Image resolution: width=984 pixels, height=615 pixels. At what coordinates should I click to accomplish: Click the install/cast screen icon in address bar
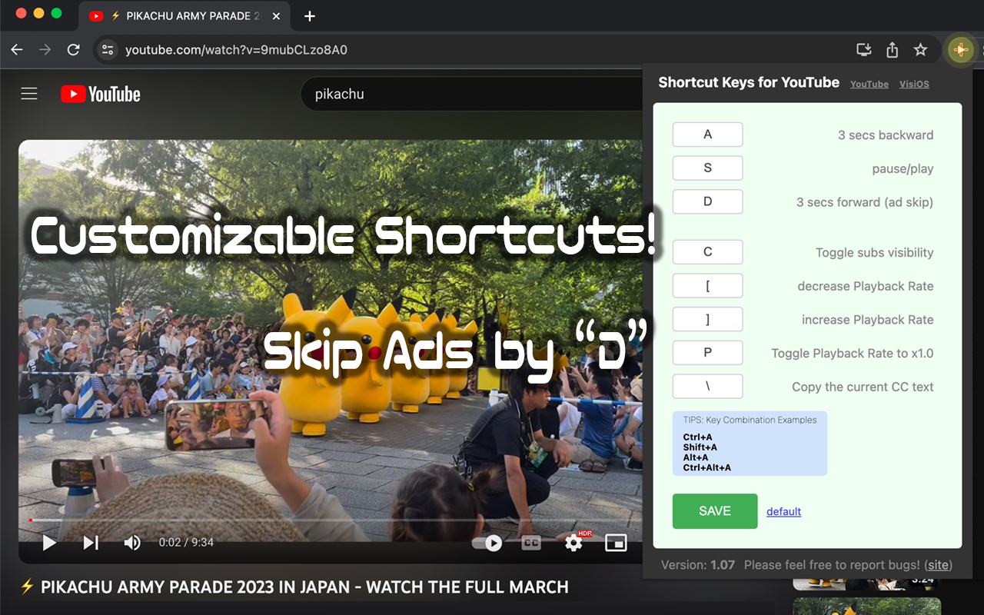[864, 50]
